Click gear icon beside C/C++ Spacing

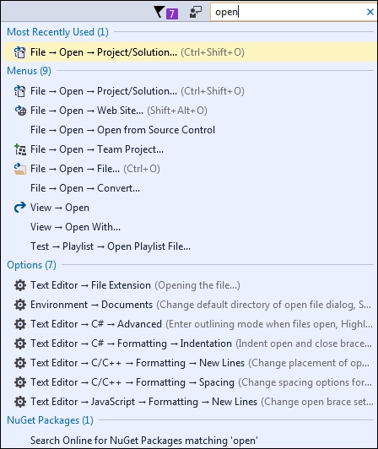click(20, 382)
